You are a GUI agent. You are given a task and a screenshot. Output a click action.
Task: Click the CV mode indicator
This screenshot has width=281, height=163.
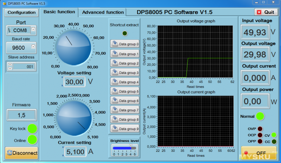274,135
